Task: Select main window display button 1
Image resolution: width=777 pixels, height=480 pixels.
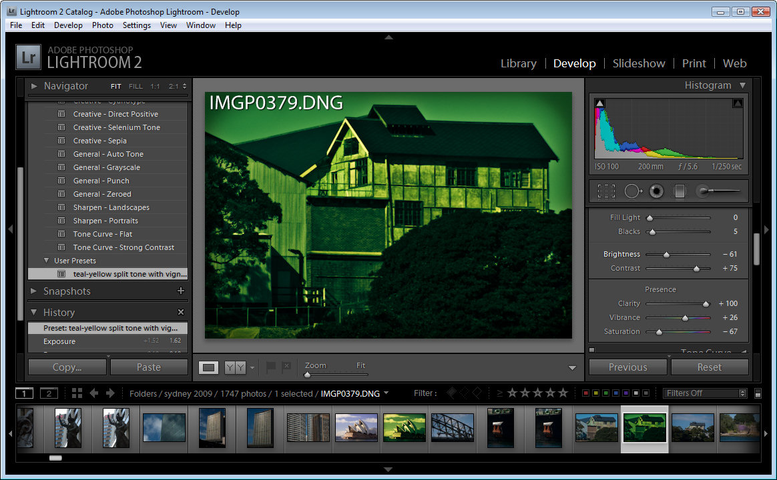Action: point(24,393)
